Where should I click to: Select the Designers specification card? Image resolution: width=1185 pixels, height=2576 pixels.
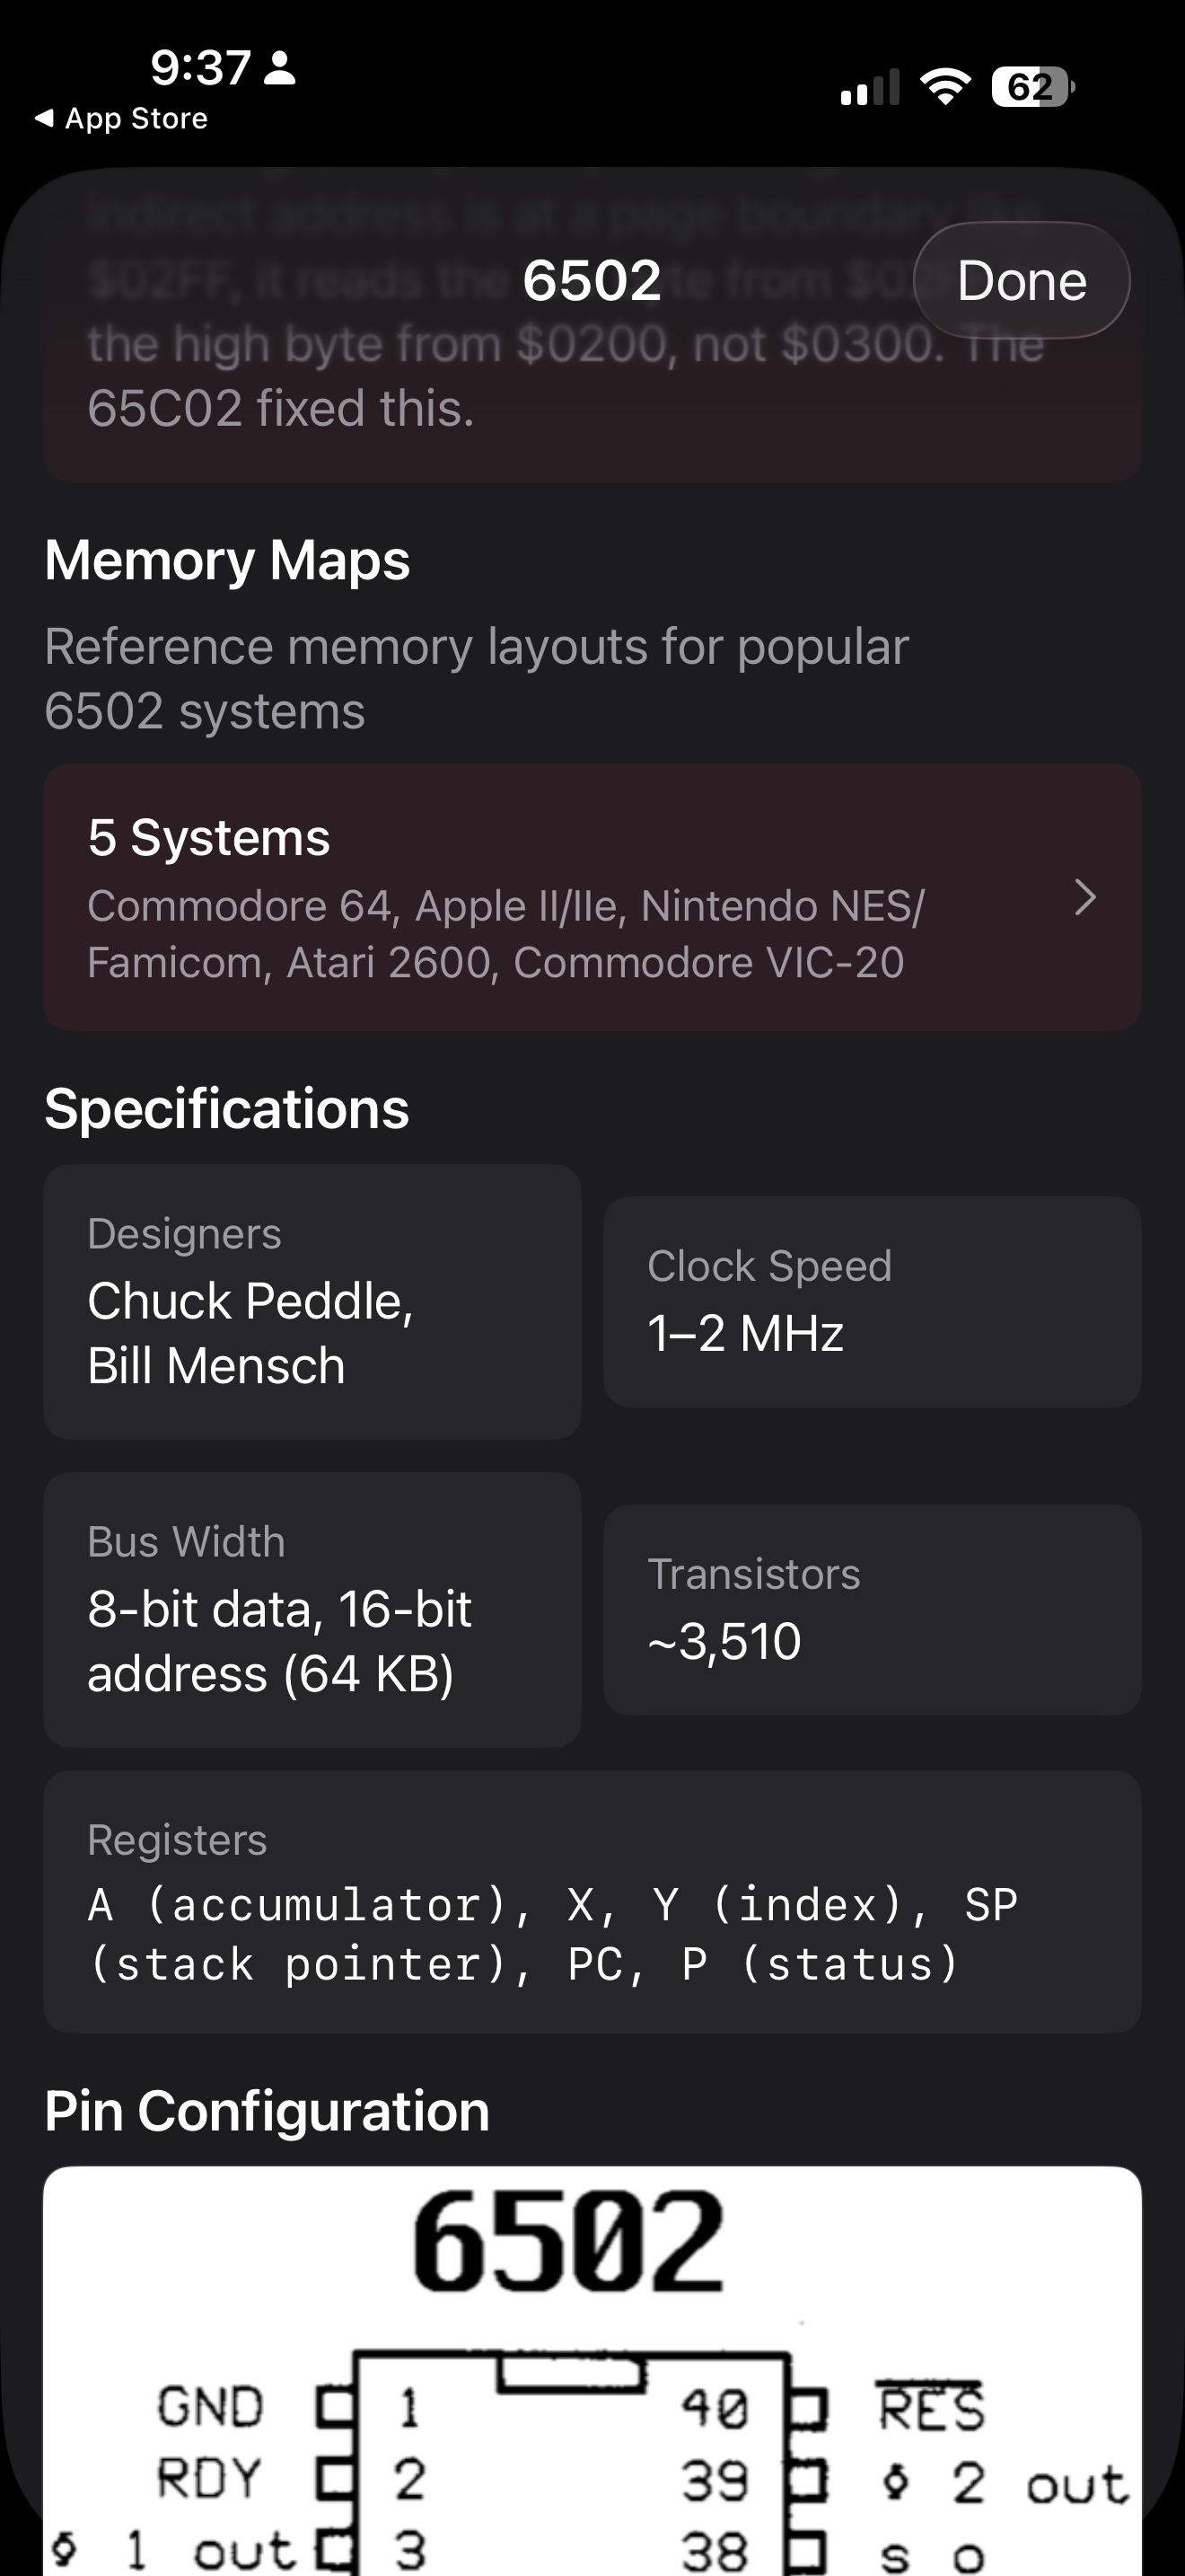click(312, 1301)
